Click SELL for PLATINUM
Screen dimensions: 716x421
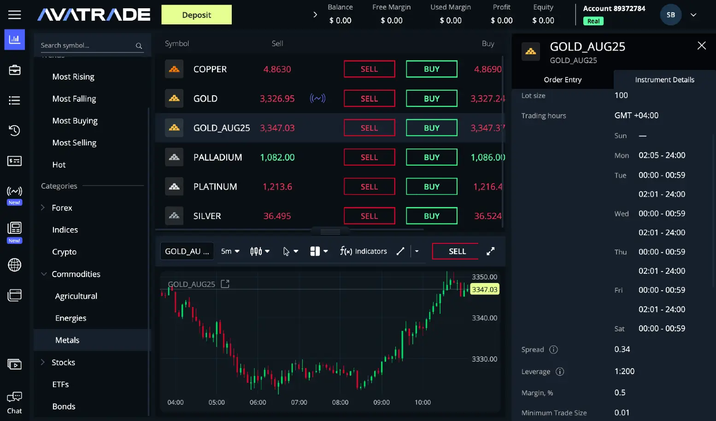point(369,187)
